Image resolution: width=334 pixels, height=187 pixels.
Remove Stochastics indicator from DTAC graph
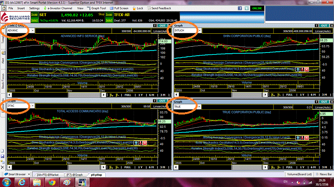[145, 143]
